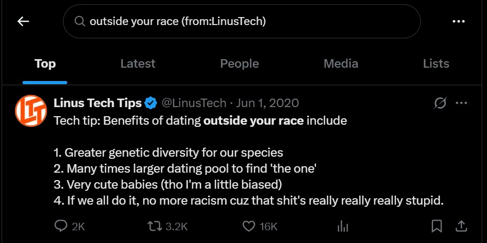
Task: Open the @LinusTech handle link
Action: 194,103
